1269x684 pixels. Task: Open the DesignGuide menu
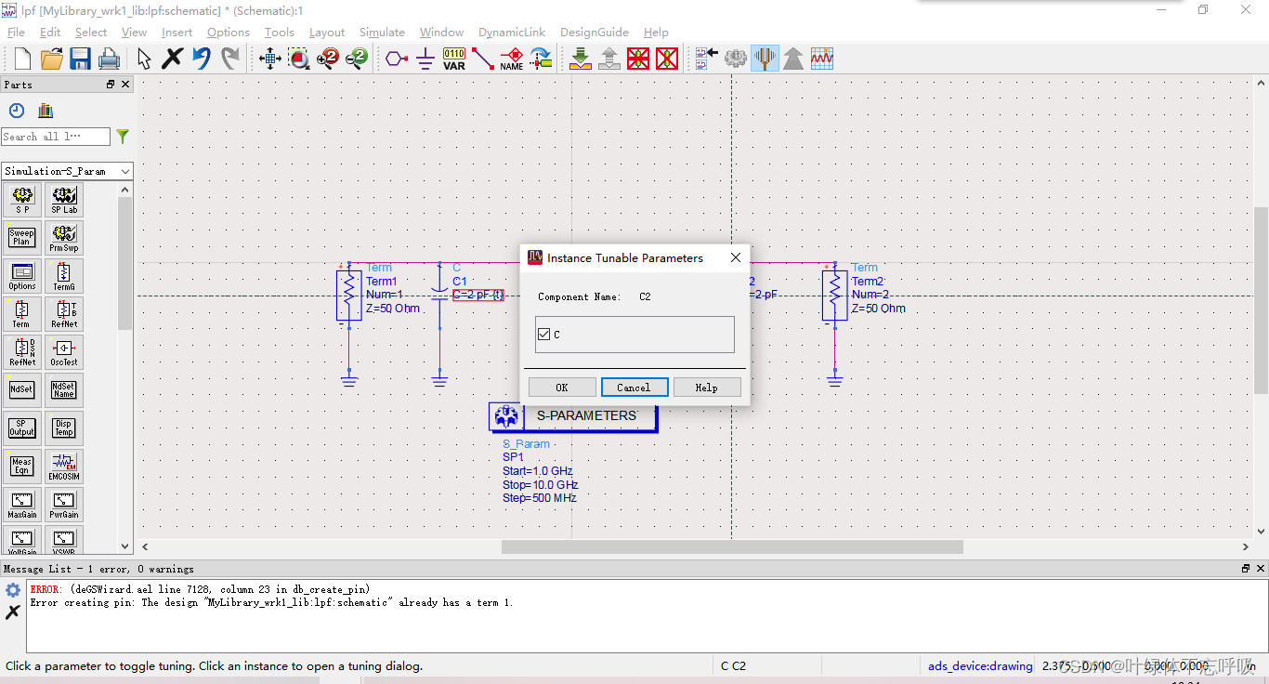click(x=594, y=32)
